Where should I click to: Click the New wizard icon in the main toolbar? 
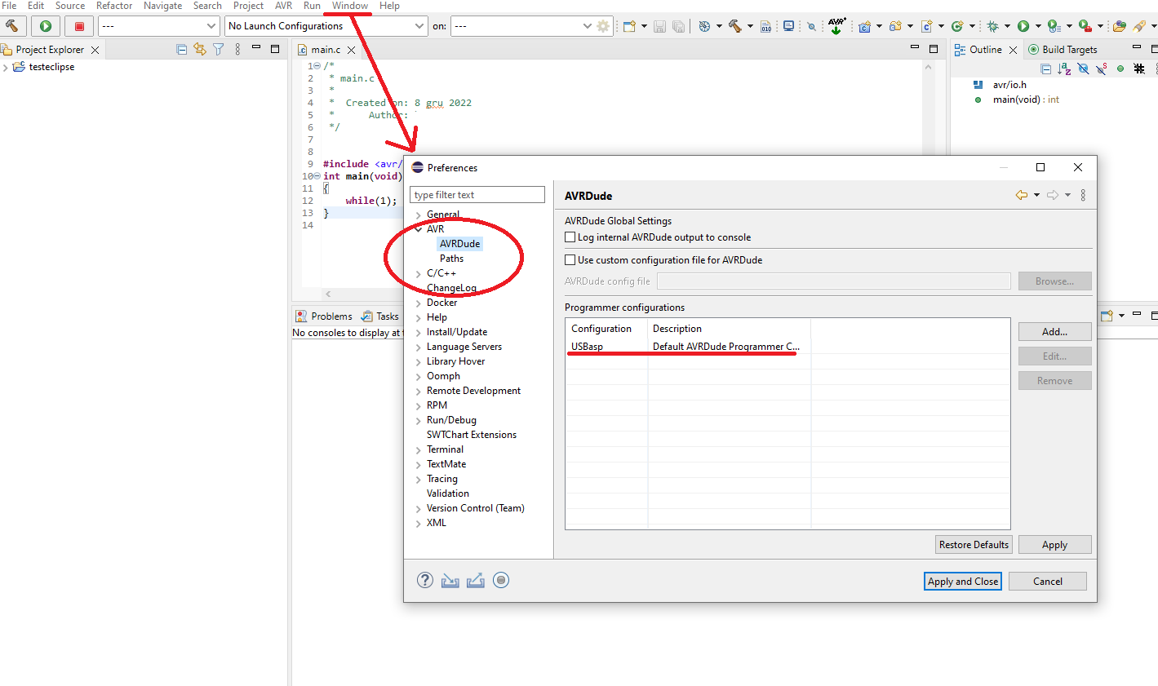629,26
